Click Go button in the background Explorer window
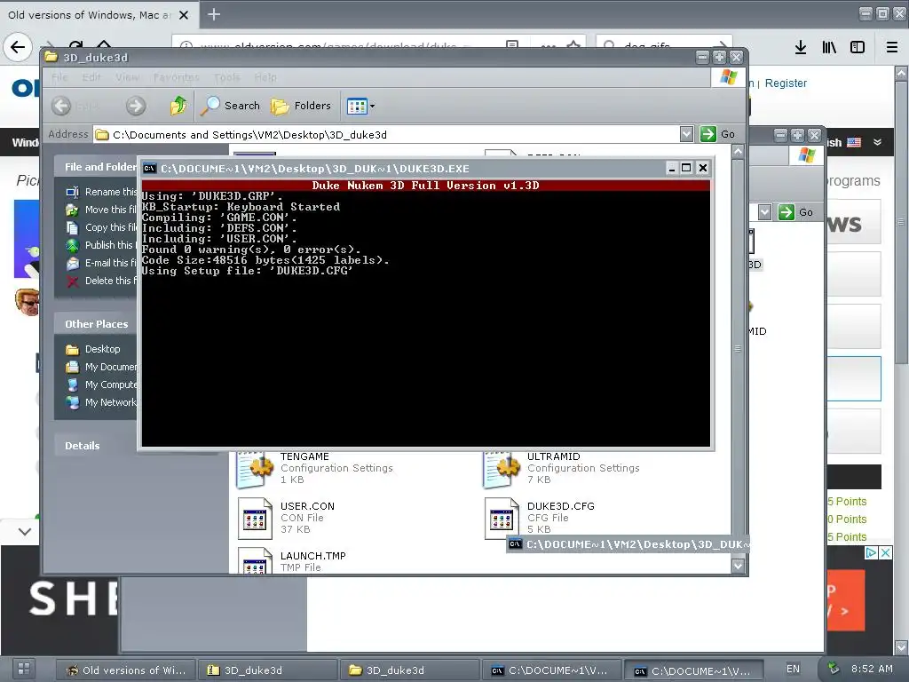This screenshot has height=682, width=909. click(x=795, y=212)
